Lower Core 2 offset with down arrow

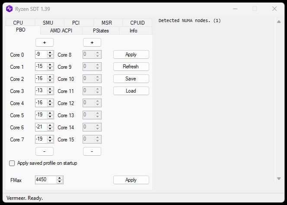click(x=50, y=80)
